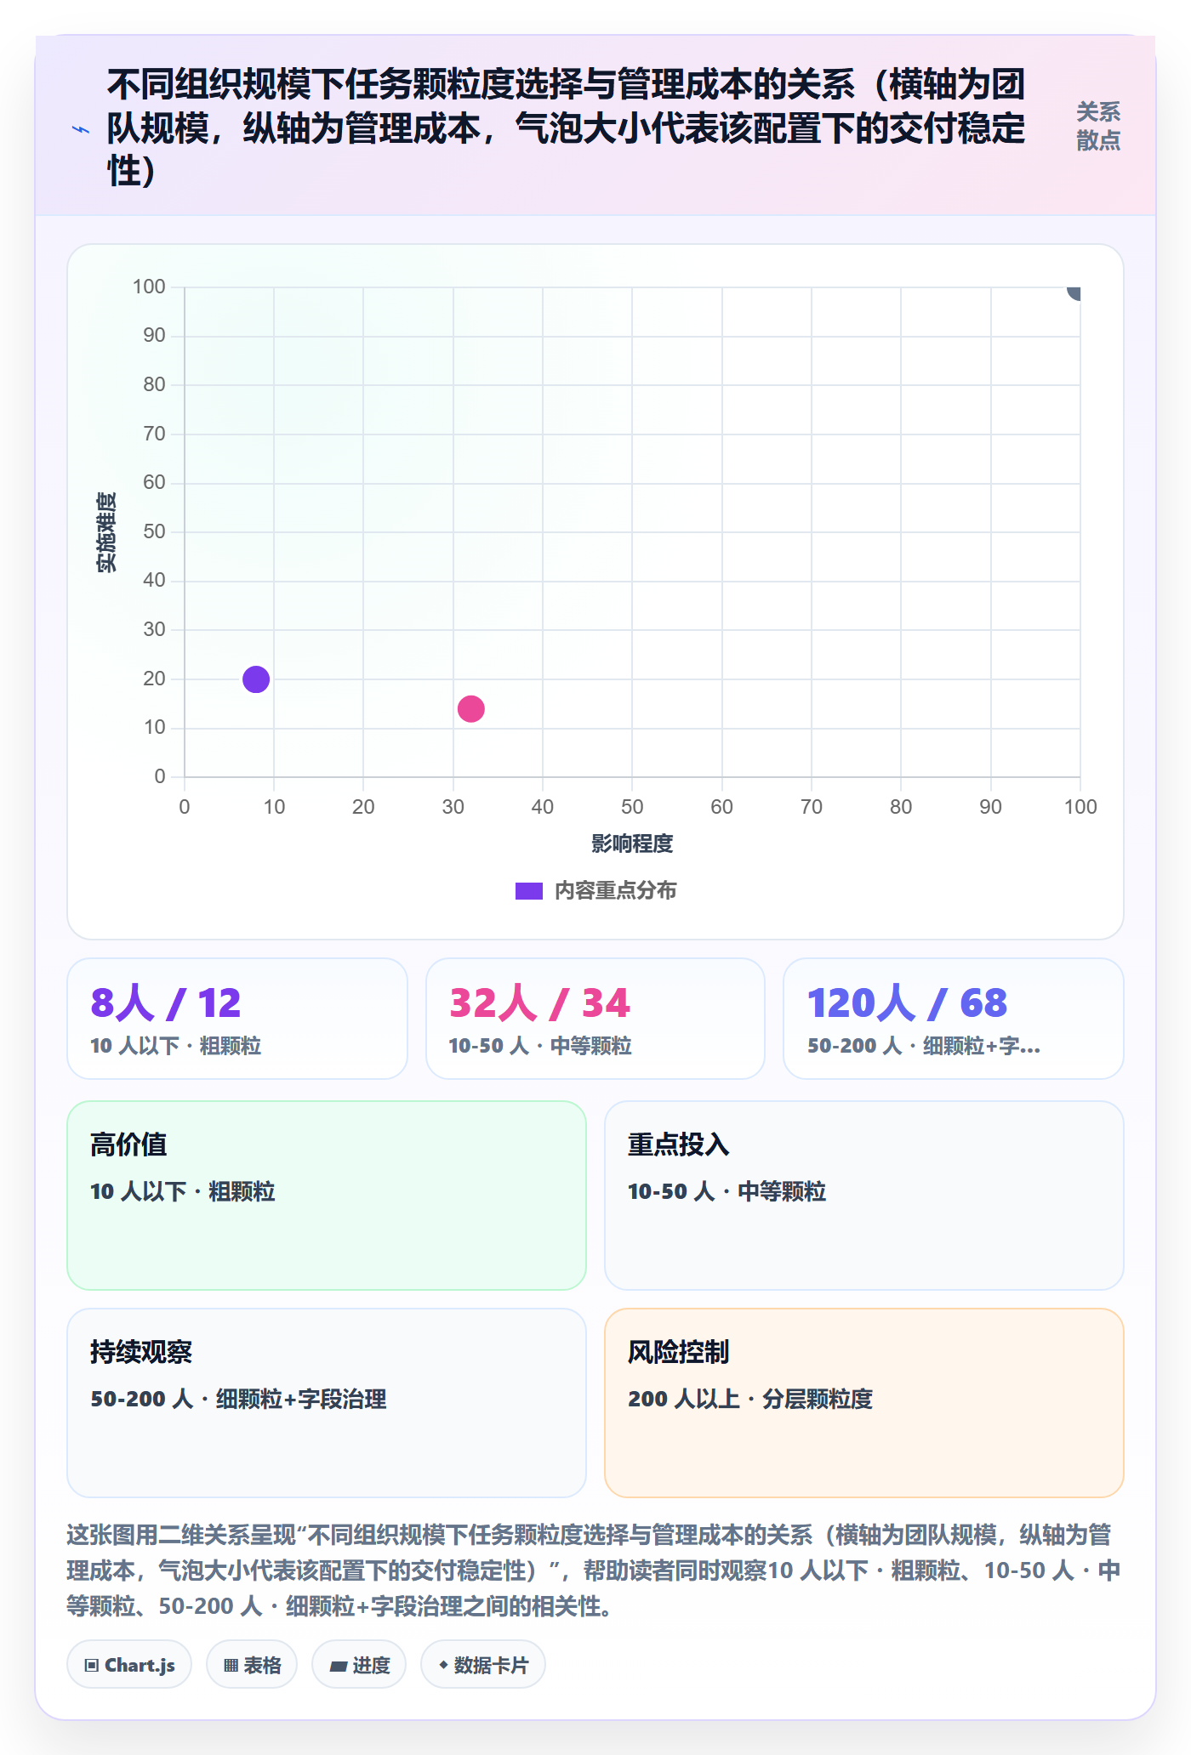Select the 32人 / 34 stat value
Image resolution: width=1191 pixels, height=1755 pixels.
(539, 1002)
